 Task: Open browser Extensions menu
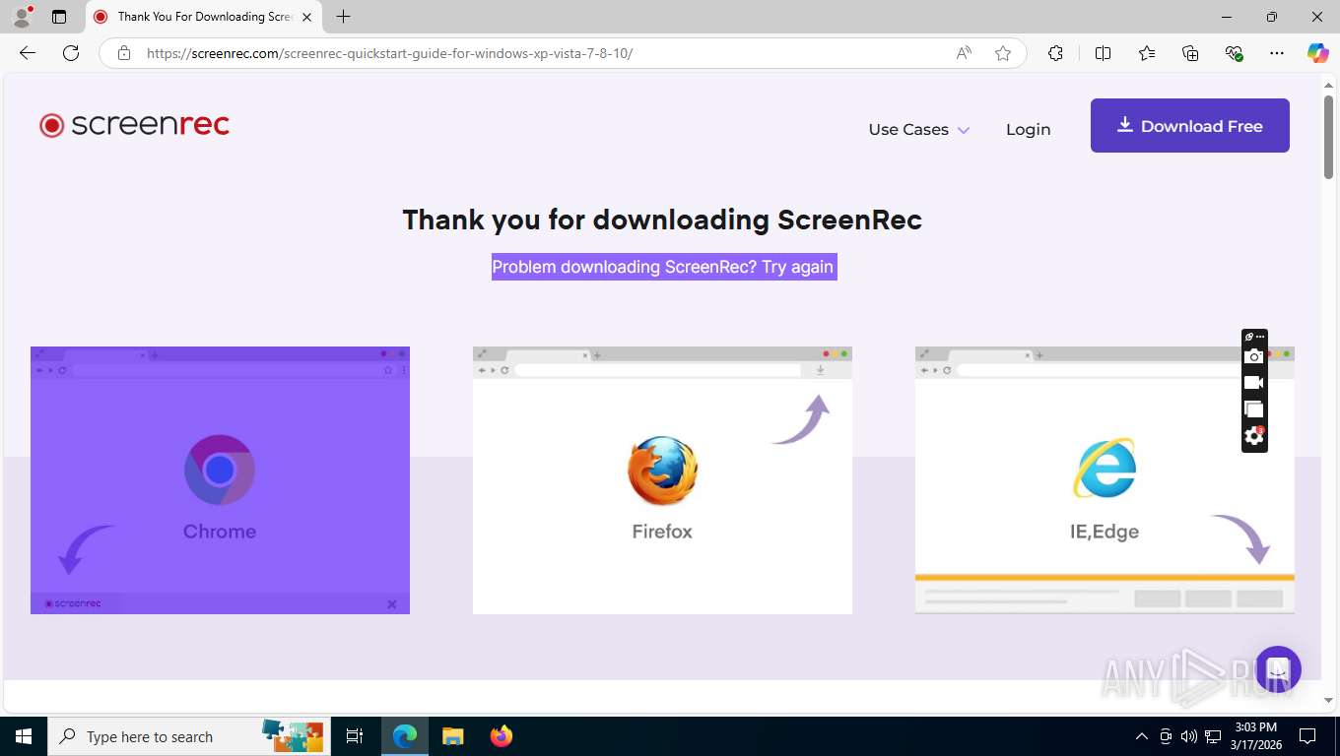tap(1055, 53)
